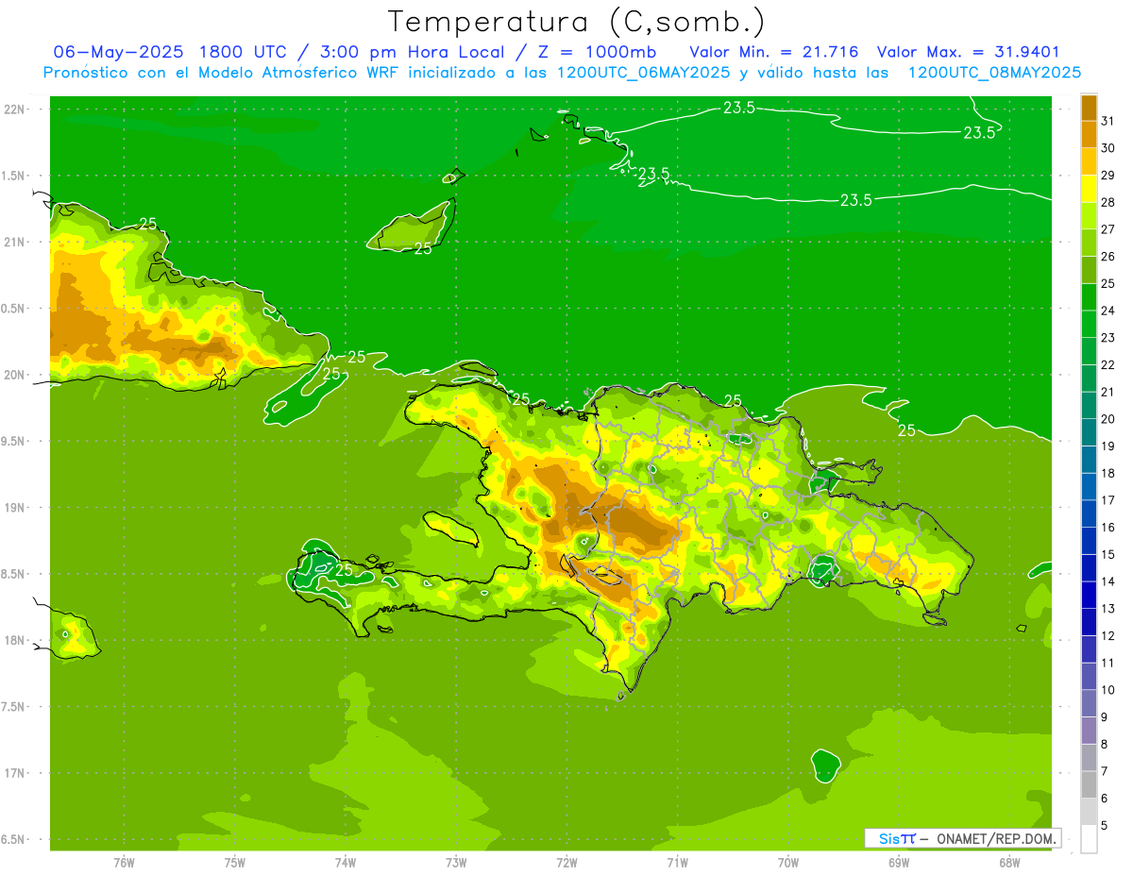Screen dimensions: 1133x875
Task: Pick the blue legend band between 14 and 15
Action: [1089, 568]
